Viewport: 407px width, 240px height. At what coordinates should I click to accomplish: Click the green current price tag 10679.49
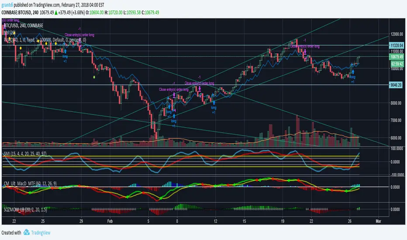pyautogui.click(x=397, y=57)
